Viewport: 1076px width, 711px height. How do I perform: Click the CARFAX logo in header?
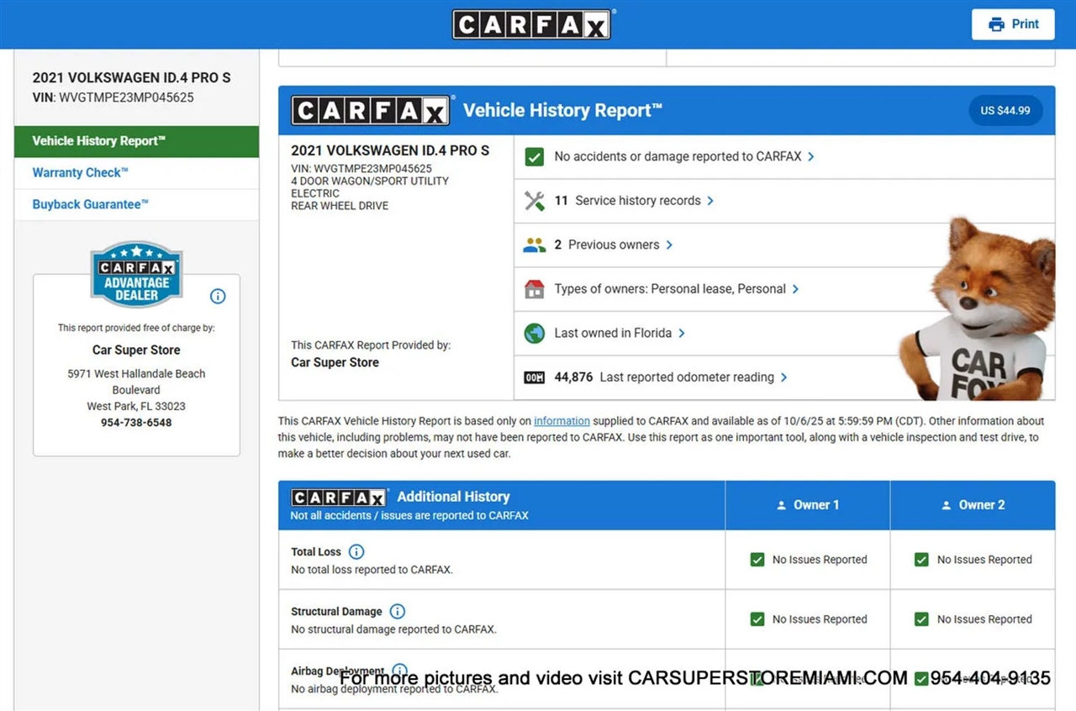(x=531, y=24)
